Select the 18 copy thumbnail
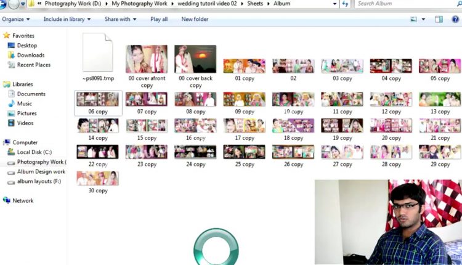The image size is (462, 265). pyautogui.click(x=293, y=126)
